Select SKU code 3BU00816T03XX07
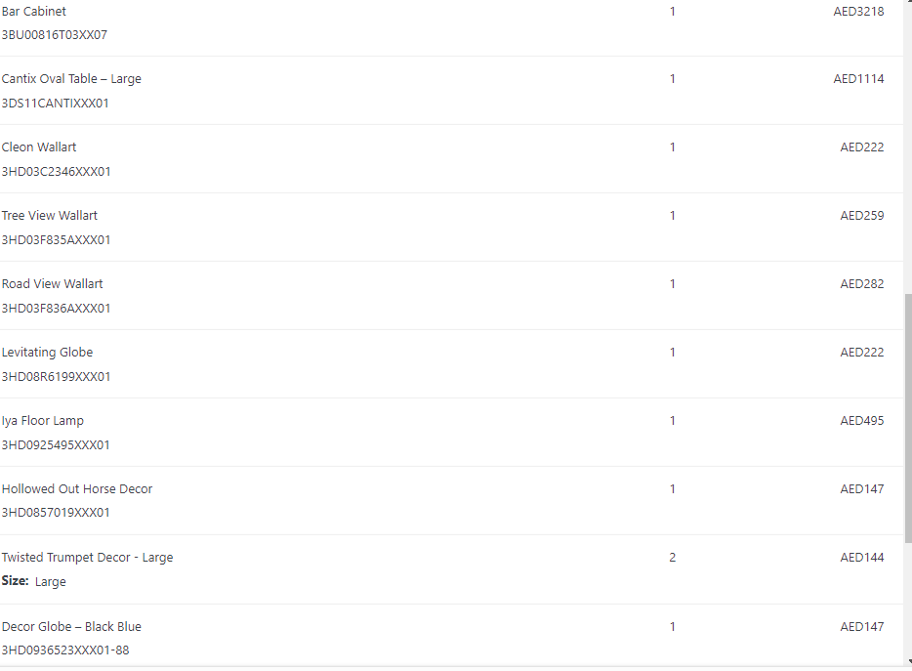The width and height of the screenshot is (912, 671). [x=55, y=35]
